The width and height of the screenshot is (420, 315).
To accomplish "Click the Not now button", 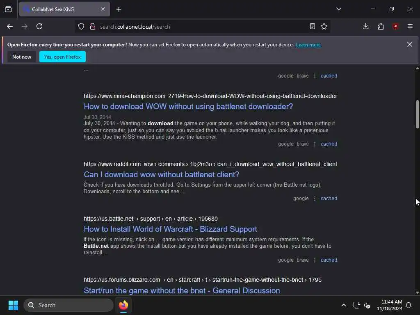I will pos(22,57).
